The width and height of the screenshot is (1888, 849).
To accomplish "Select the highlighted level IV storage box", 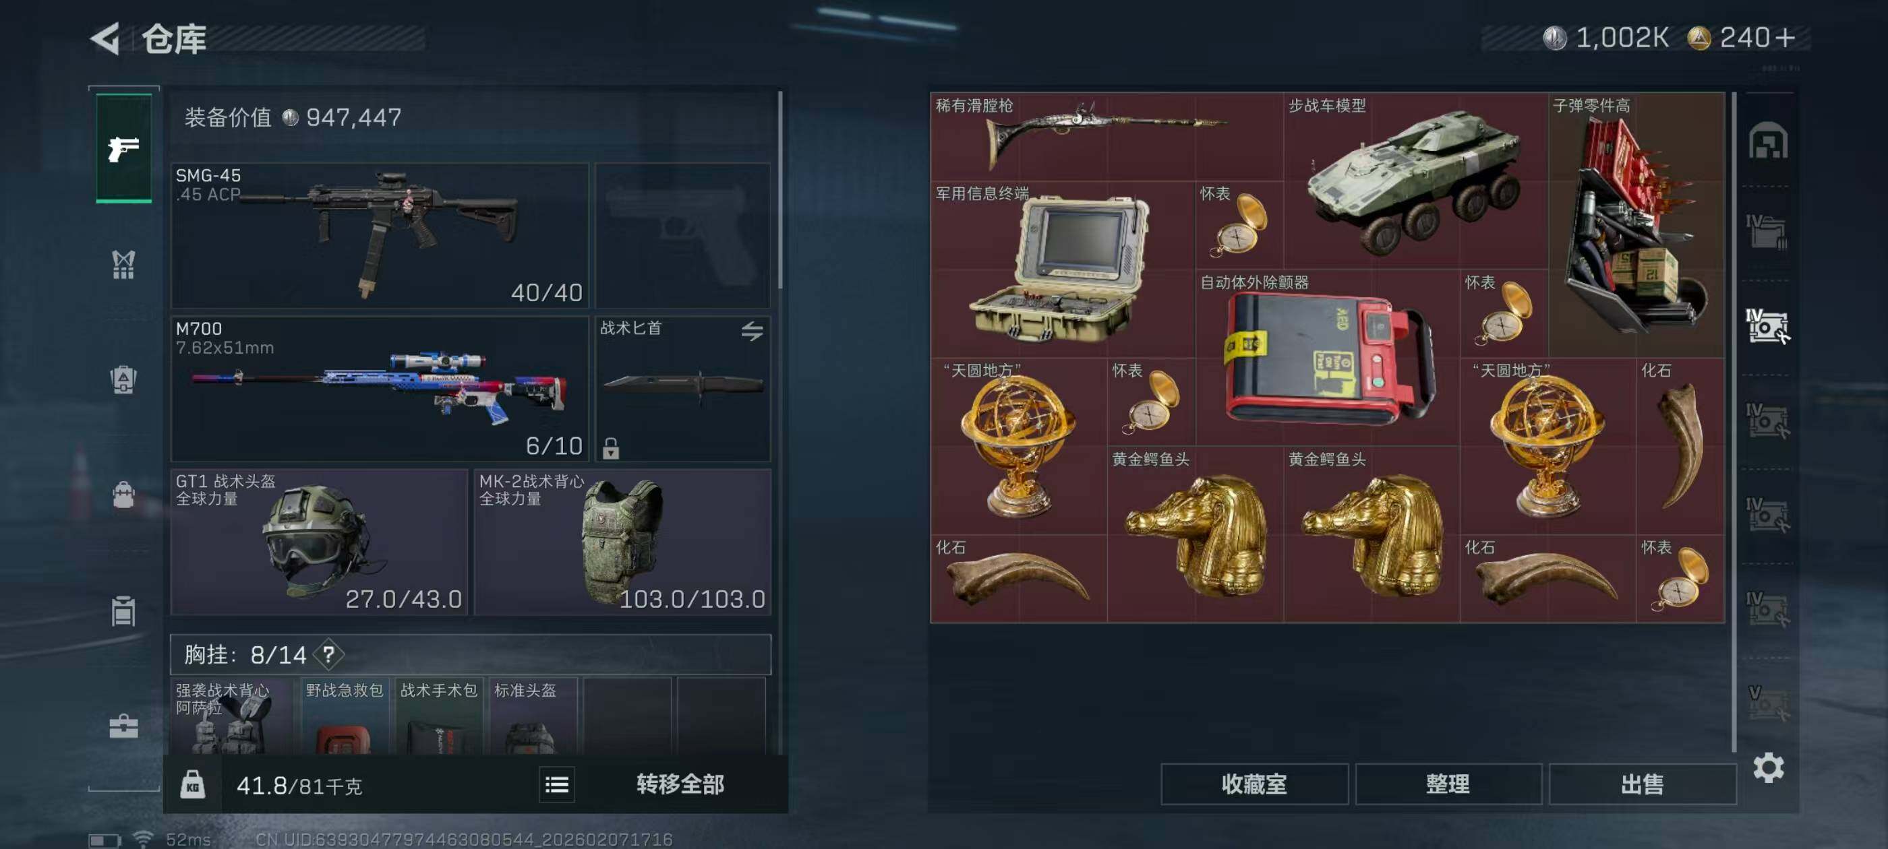I will [x=1767, y=325].
